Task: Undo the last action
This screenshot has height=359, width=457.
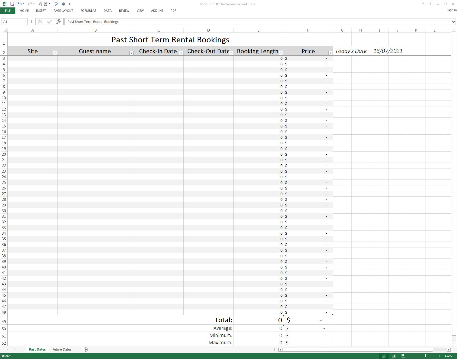Action: [x=19, y=4]
